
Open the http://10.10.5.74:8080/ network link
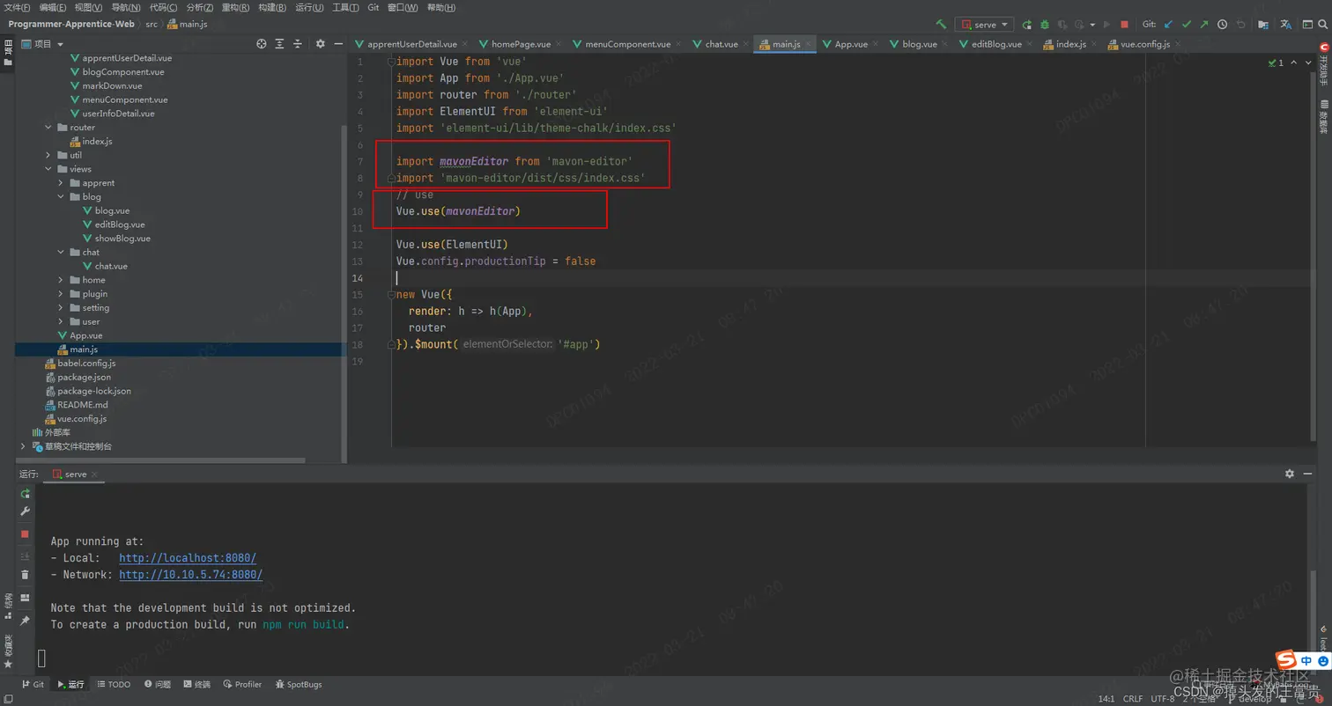190,575
